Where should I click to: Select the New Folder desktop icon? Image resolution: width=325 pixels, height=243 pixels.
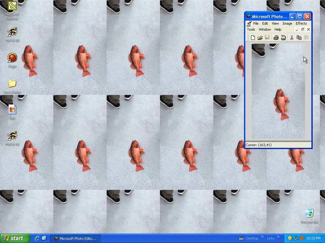click(12, 87)
